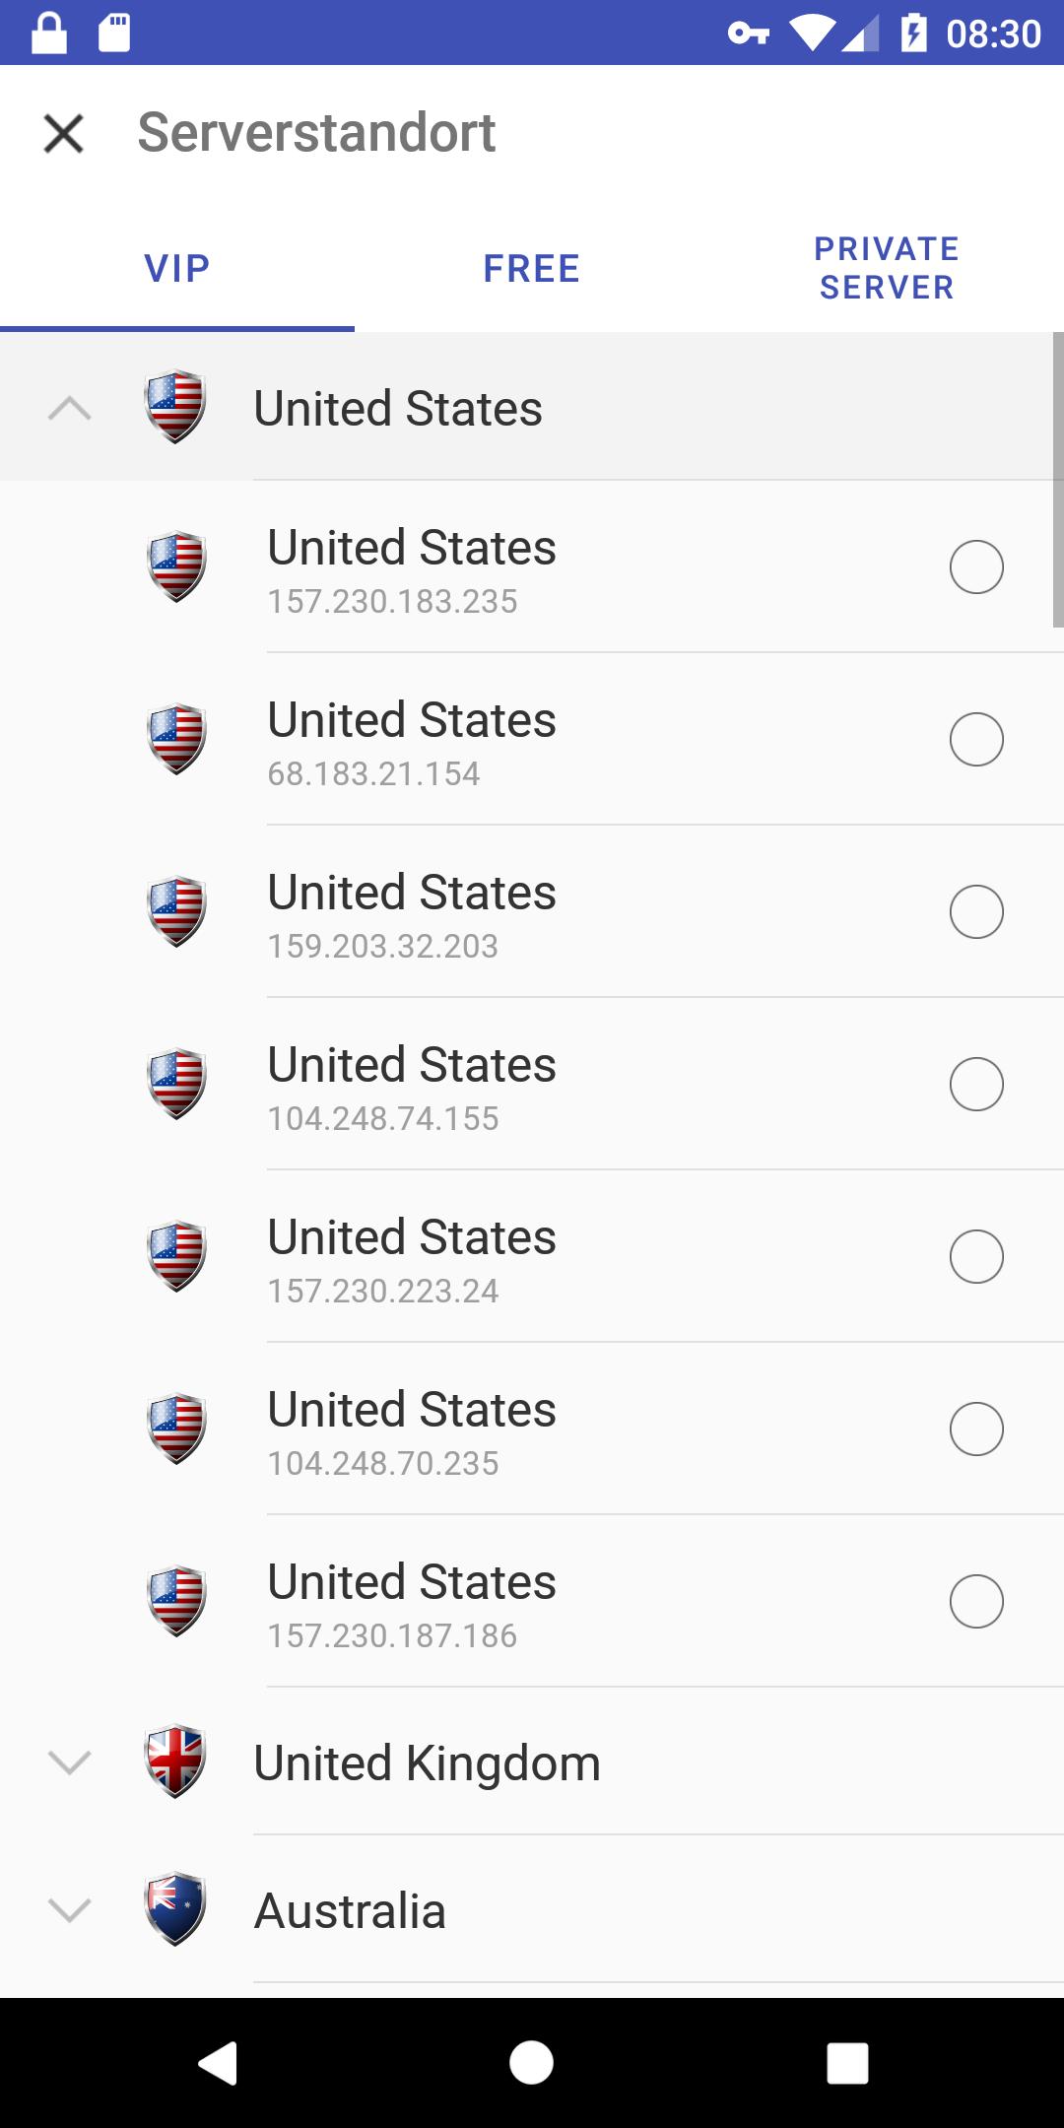Image resolution: width=1064 pixels, height=2128 pixels.
Task: Switch to the FREE tab
Action: point(532,268)
